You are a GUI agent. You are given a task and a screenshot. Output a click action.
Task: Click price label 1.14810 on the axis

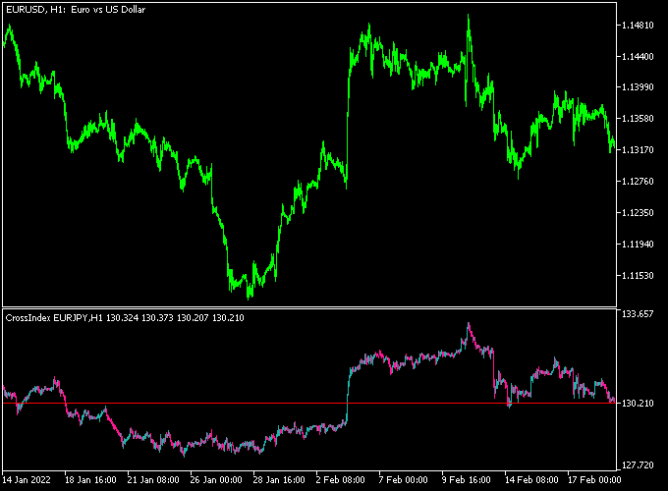tap(638, 26)
